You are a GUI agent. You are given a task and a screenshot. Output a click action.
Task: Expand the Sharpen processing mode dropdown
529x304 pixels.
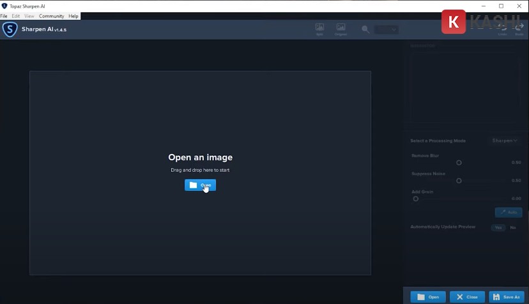point(505,141)
